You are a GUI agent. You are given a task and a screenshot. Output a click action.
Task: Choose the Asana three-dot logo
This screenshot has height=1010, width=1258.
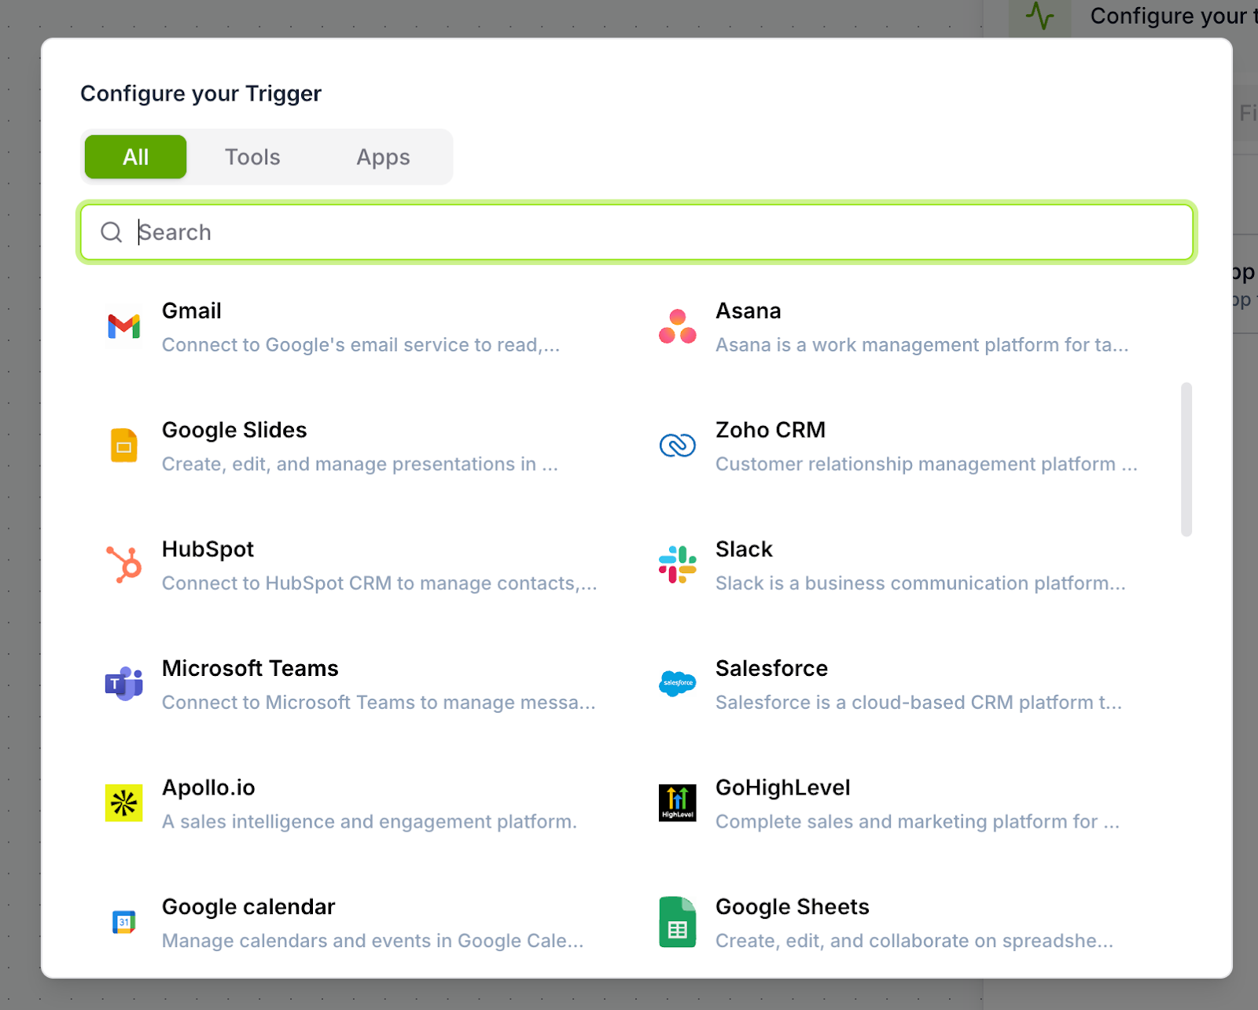click(x=678, y=326)
